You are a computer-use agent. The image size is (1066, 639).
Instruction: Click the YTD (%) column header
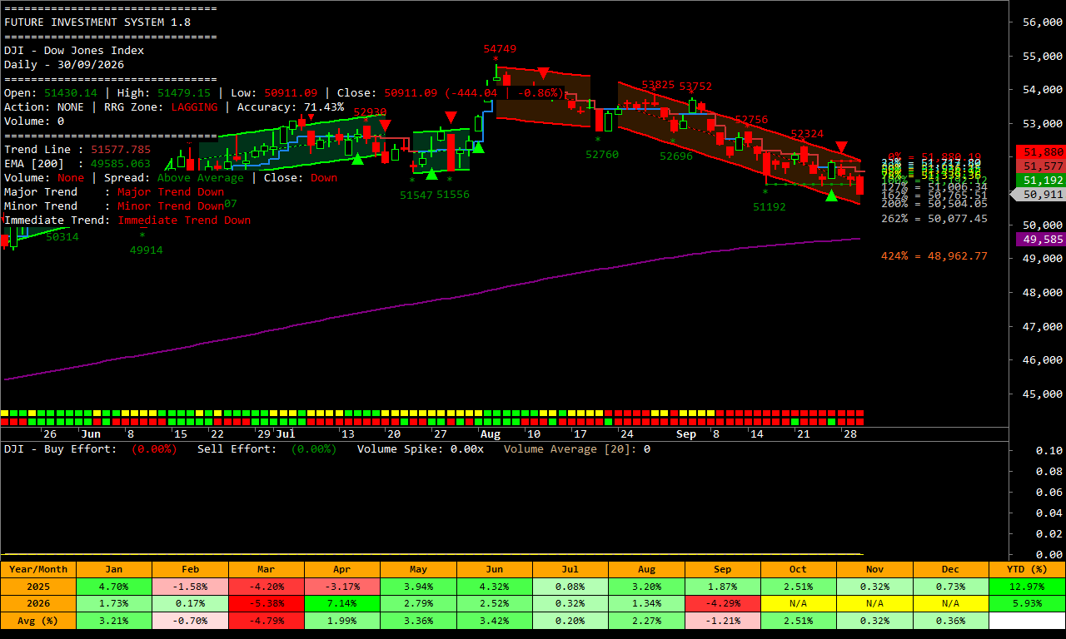tap(1027, 569)
